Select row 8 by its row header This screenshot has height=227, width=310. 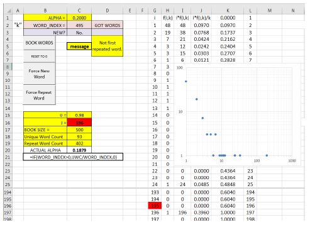[x=8, y=67]
